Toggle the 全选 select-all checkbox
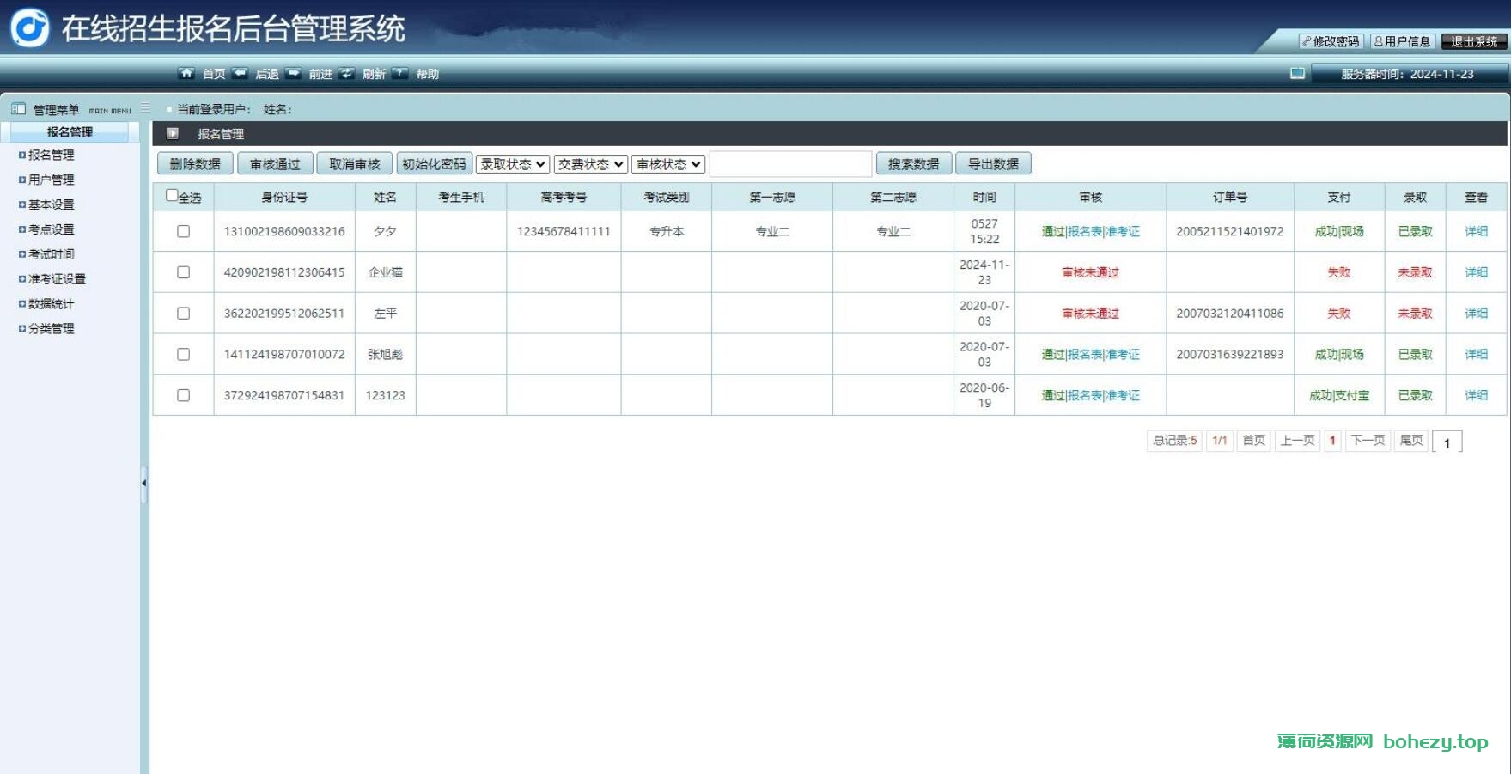The height and width of the screenshot is (774, 1511). 172,195
